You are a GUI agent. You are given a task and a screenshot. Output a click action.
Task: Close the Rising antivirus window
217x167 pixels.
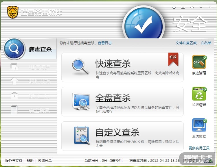pos(210,7)
